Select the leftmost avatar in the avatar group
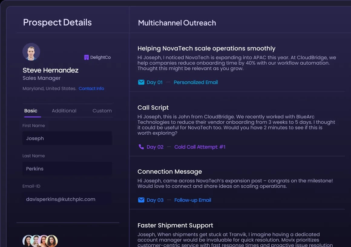 [28, 241]
